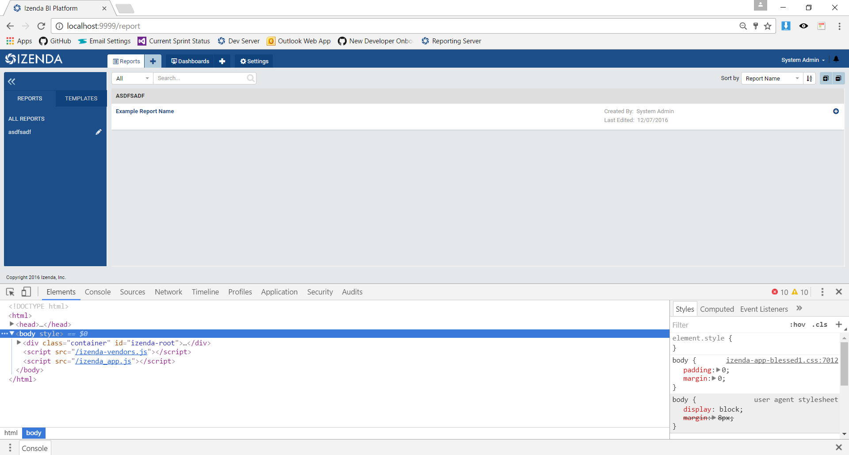This screenshot has height=455, width=849.
Task: Click the errors count badge in DevTools
Action: click(x=780, y=292)
